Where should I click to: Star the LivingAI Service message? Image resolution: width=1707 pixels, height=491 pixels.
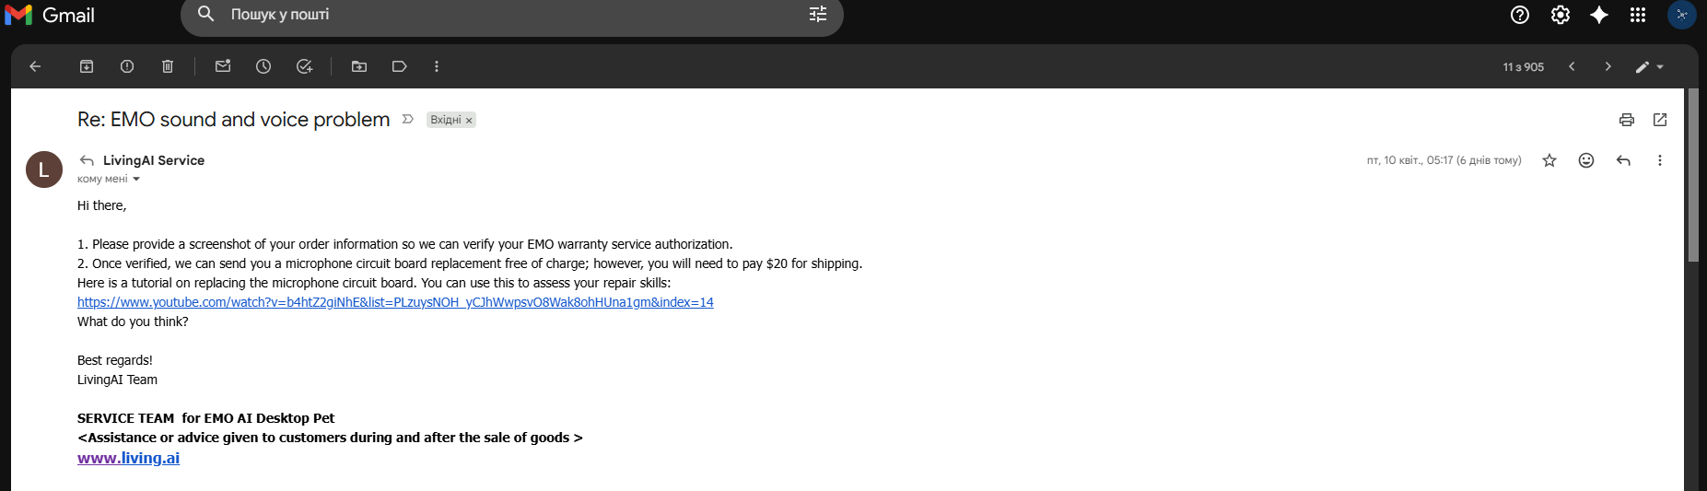(1549, 160)
